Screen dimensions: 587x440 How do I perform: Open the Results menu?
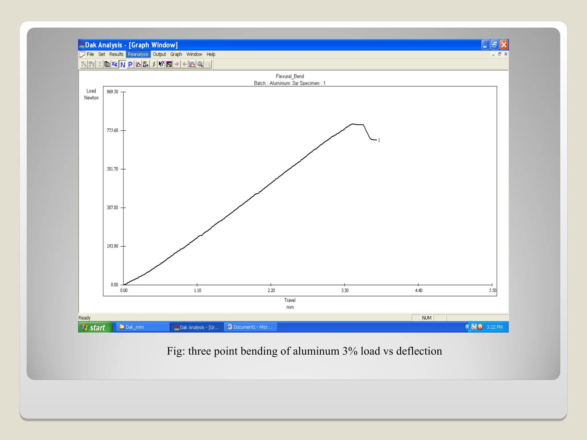116,54
